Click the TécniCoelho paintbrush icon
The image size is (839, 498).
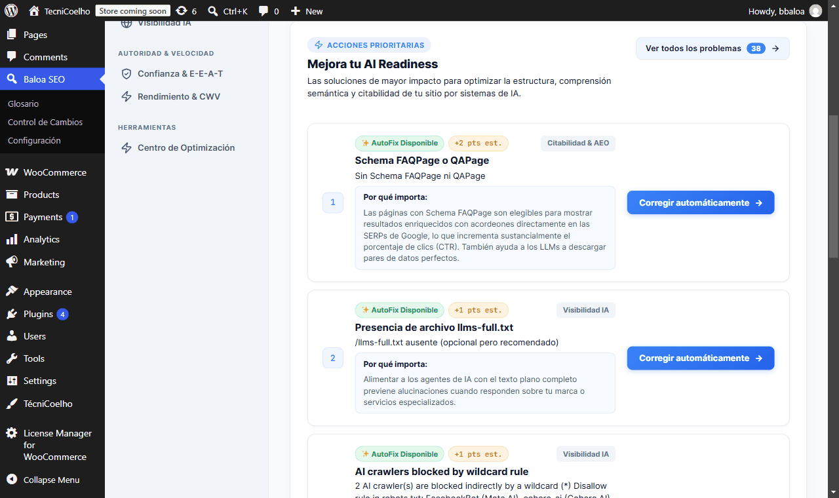point(12,404)
